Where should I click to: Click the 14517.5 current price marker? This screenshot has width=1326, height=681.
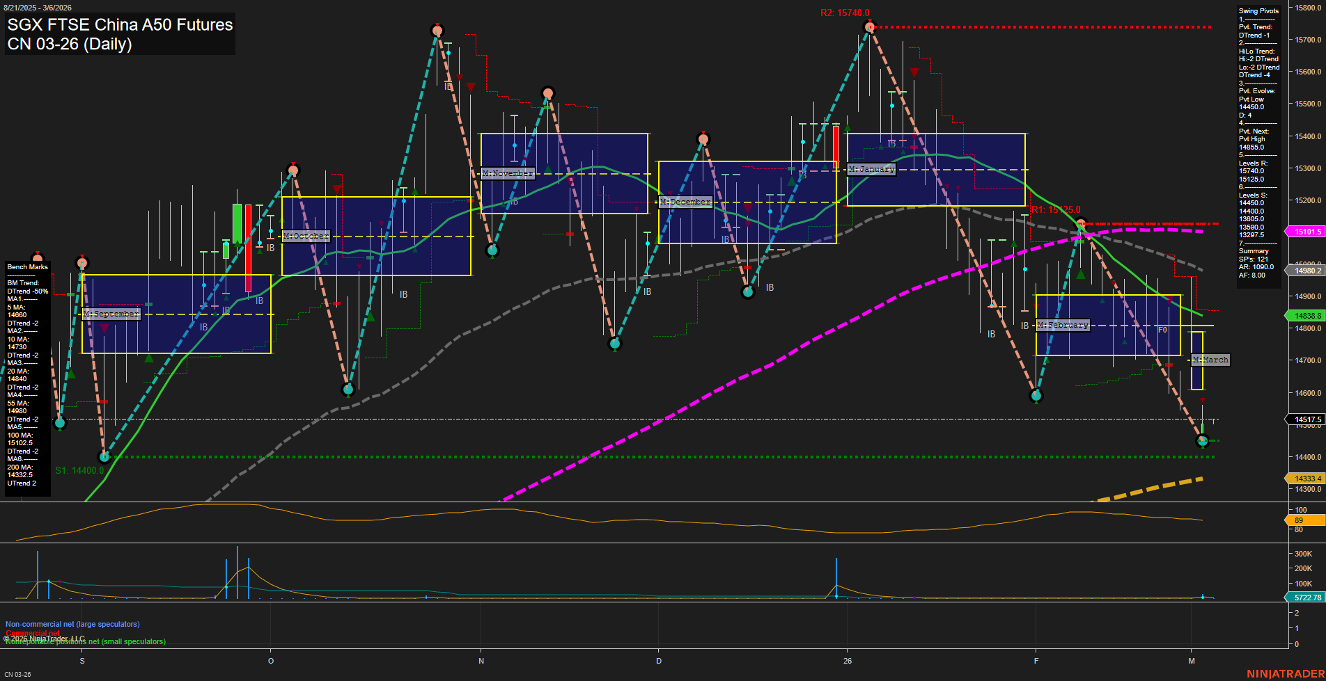tap(1304, 419)
